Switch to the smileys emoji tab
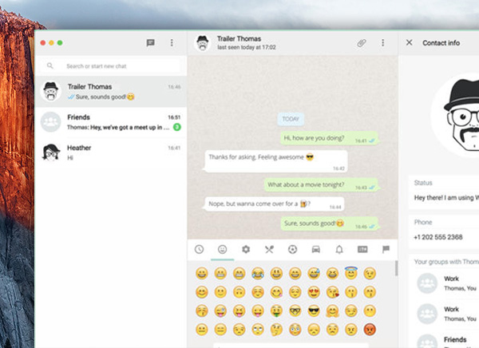The height and width of the screenshot is (348, 479). click(223, 250)
